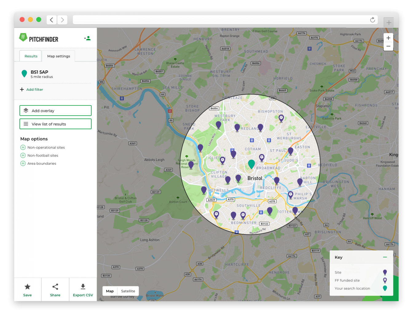Switch to the Results tab

30,56
